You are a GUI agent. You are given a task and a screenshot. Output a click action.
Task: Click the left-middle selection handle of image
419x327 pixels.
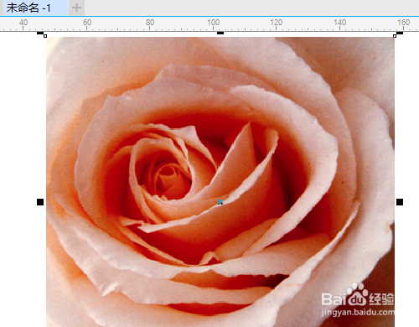pyautogui.click(x=40, y=202)
